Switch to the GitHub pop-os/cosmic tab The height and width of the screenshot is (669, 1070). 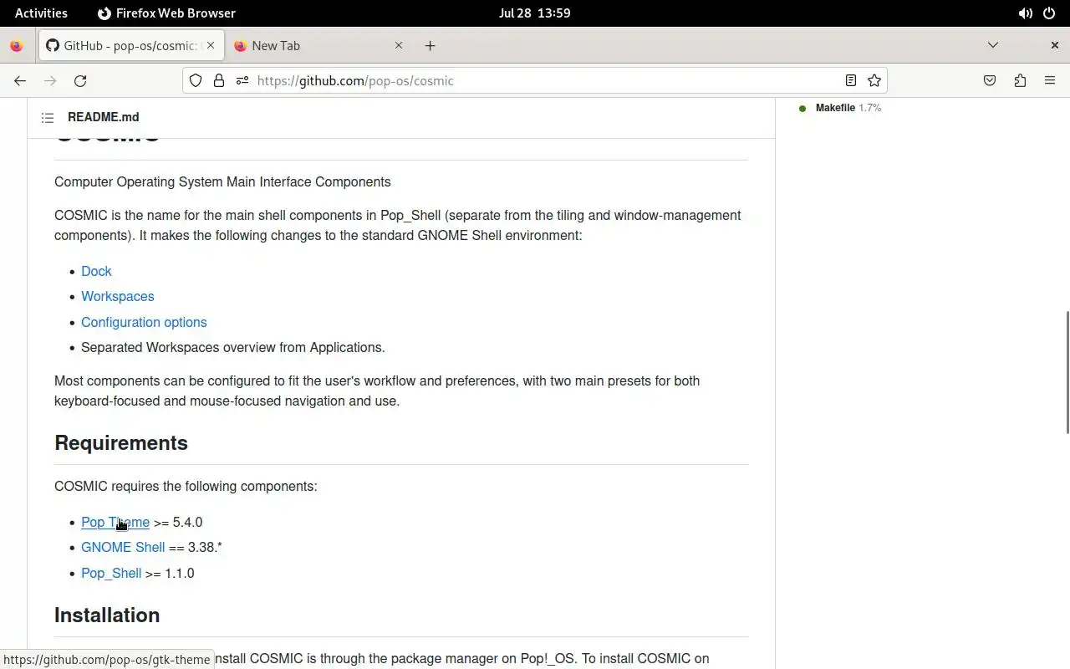(131, 46)
